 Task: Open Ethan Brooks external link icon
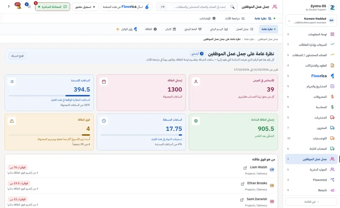pyautogui.click(x=242, y=184)
